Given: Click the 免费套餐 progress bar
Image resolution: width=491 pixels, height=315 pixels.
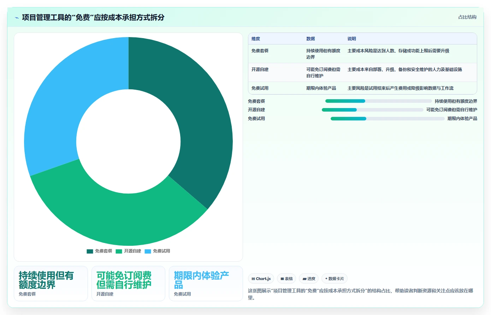Looking at the screenshot, I should pos(378,101).
